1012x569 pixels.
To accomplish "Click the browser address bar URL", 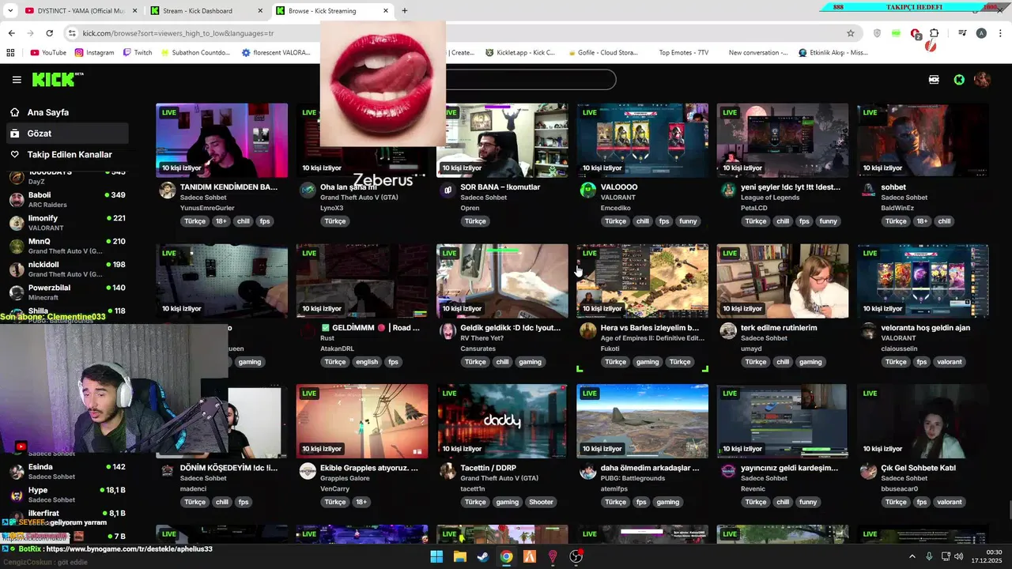I will pyautogui.click(x=178, y=33).
